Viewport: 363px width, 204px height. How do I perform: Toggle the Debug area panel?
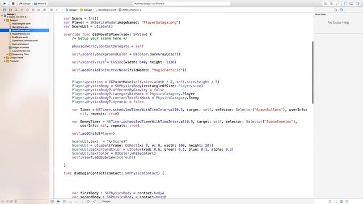[x=352, y=4]
